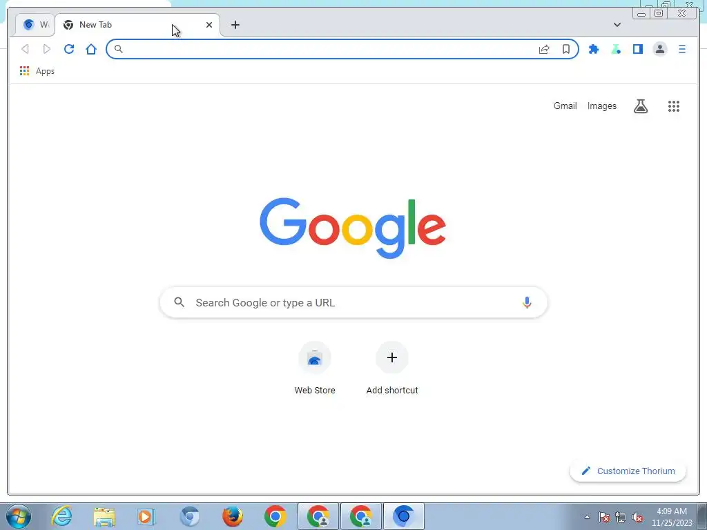707x530 pixels.
Task: Bookmark this tab icon
Action: (x=566, y=49)
